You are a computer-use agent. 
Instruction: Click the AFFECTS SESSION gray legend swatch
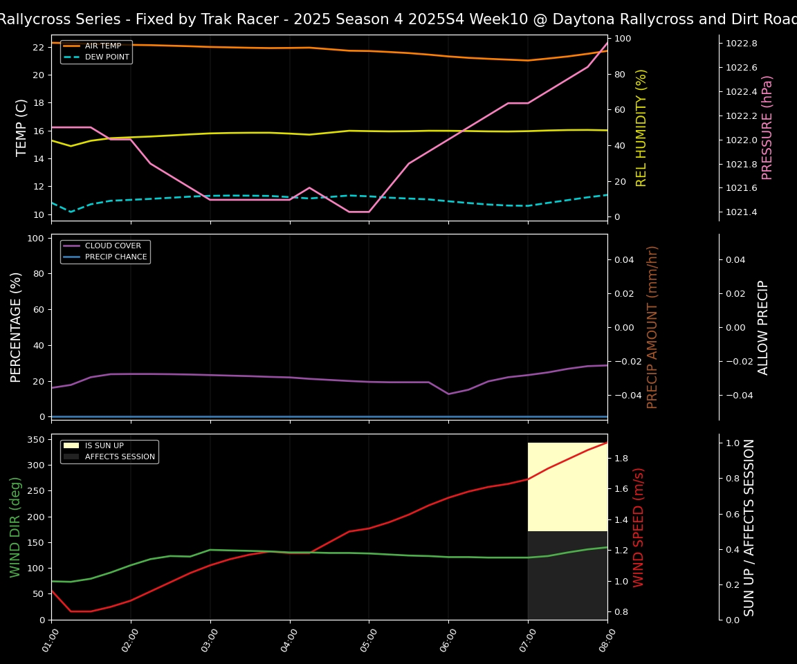(x=72, y=457)
